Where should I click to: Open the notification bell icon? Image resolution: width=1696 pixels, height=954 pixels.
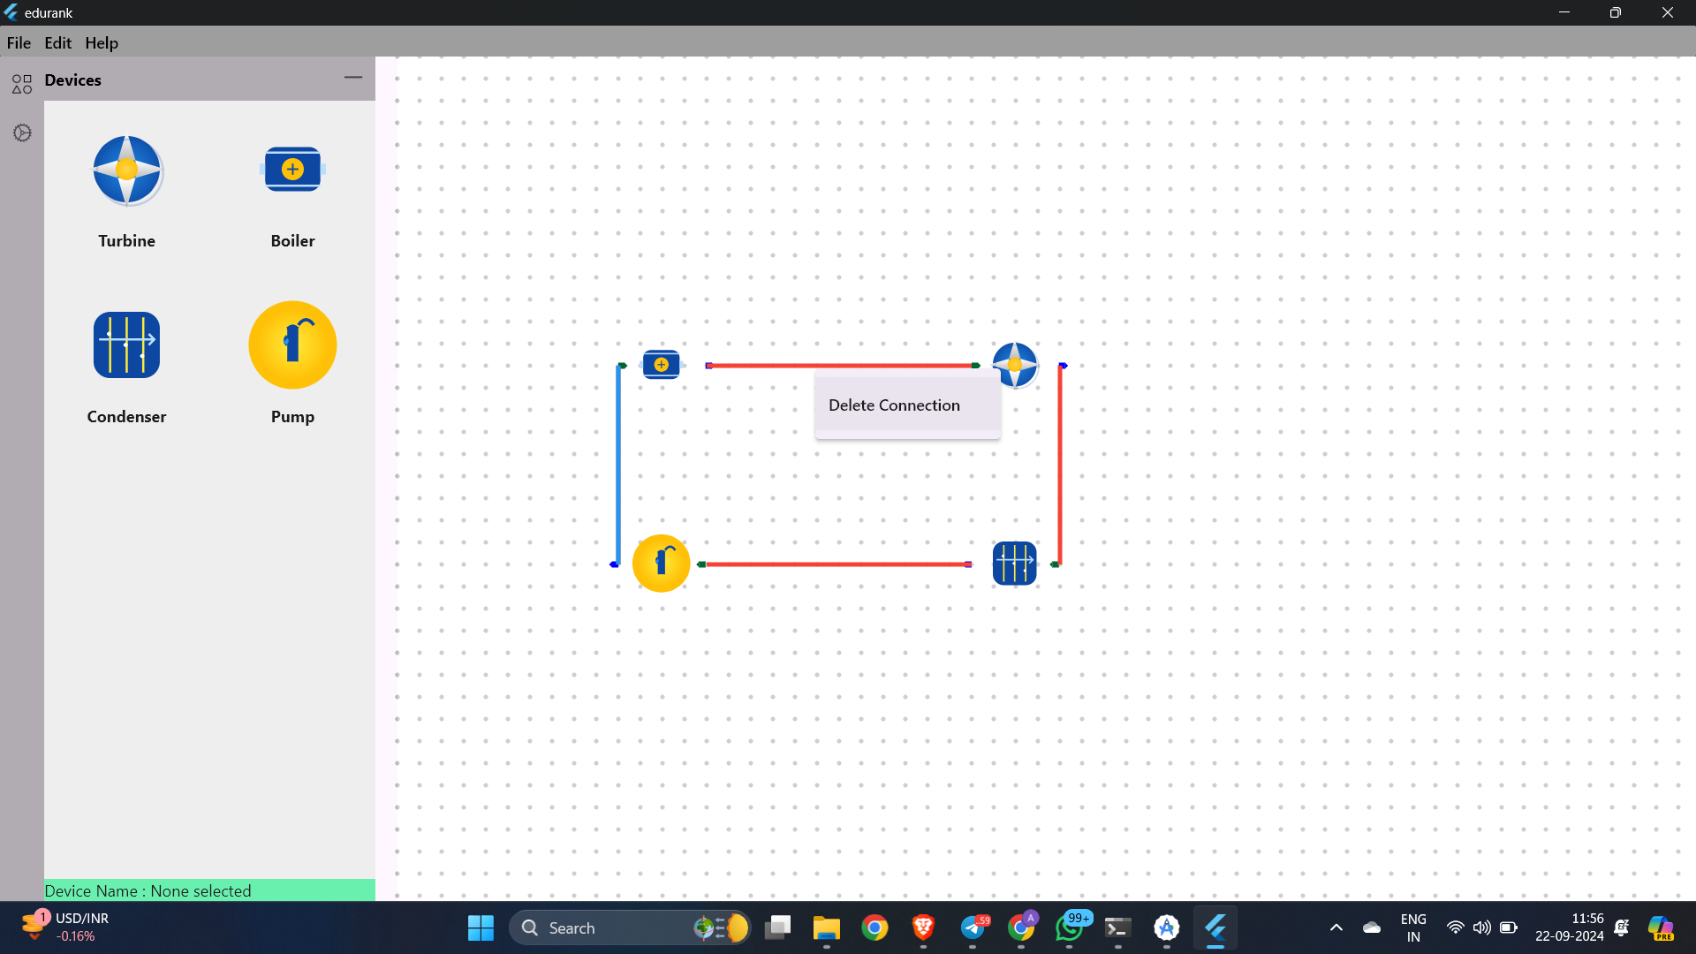(x=1622, y=927)
